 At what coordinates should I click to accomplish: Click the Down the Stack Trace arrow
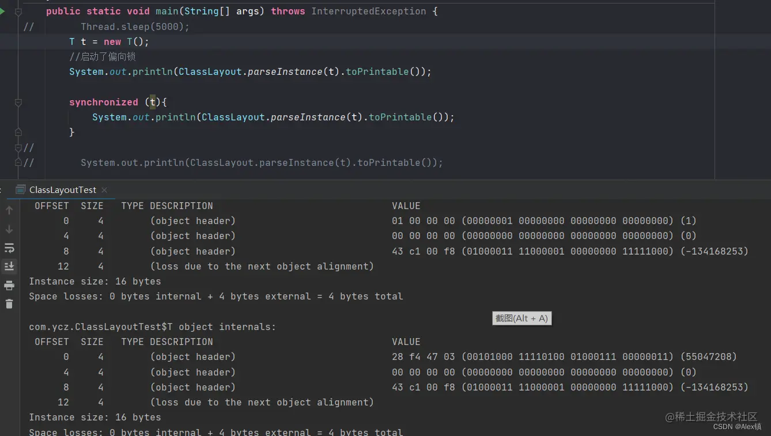pyautogui.click(x=9, y=229)
